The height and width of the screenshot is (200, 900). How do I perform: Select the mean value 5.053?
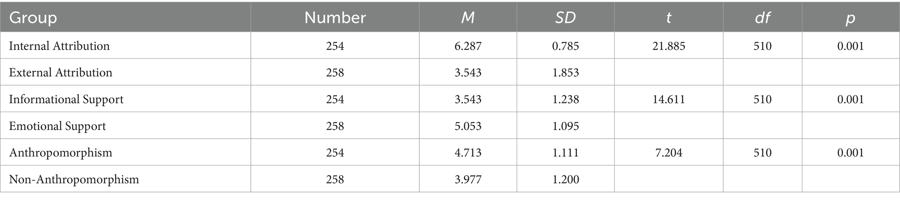pos(468,126)
